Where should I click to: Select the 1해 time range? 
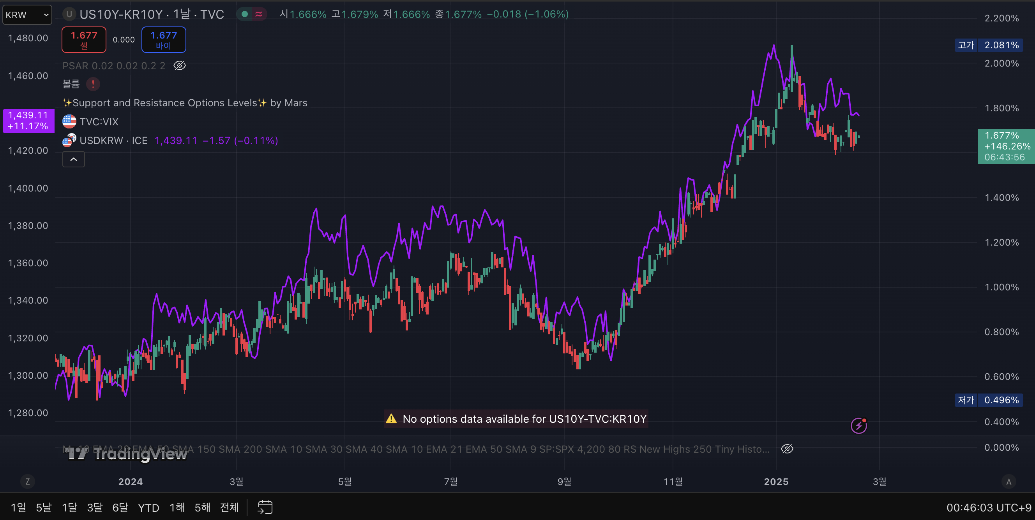click(x=177, y=508)
